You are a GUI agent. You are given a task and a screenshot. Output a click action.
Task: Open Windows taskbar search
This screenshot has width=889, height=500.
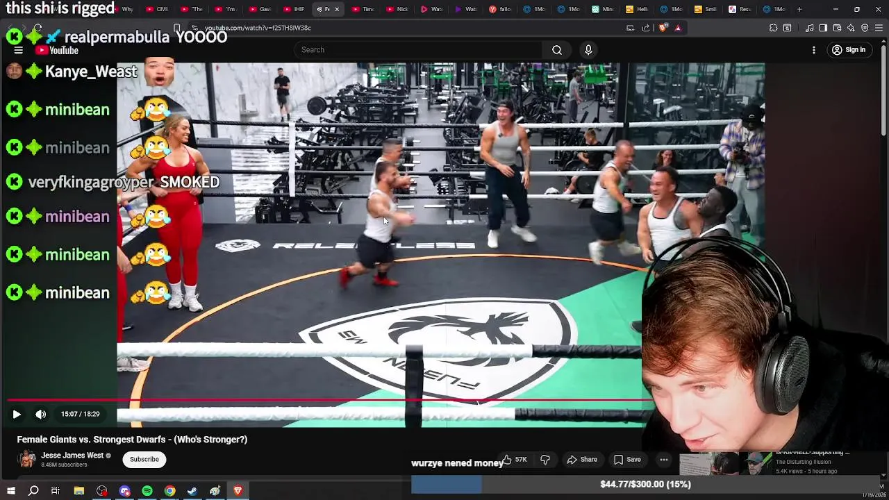[x=33, y=491]
